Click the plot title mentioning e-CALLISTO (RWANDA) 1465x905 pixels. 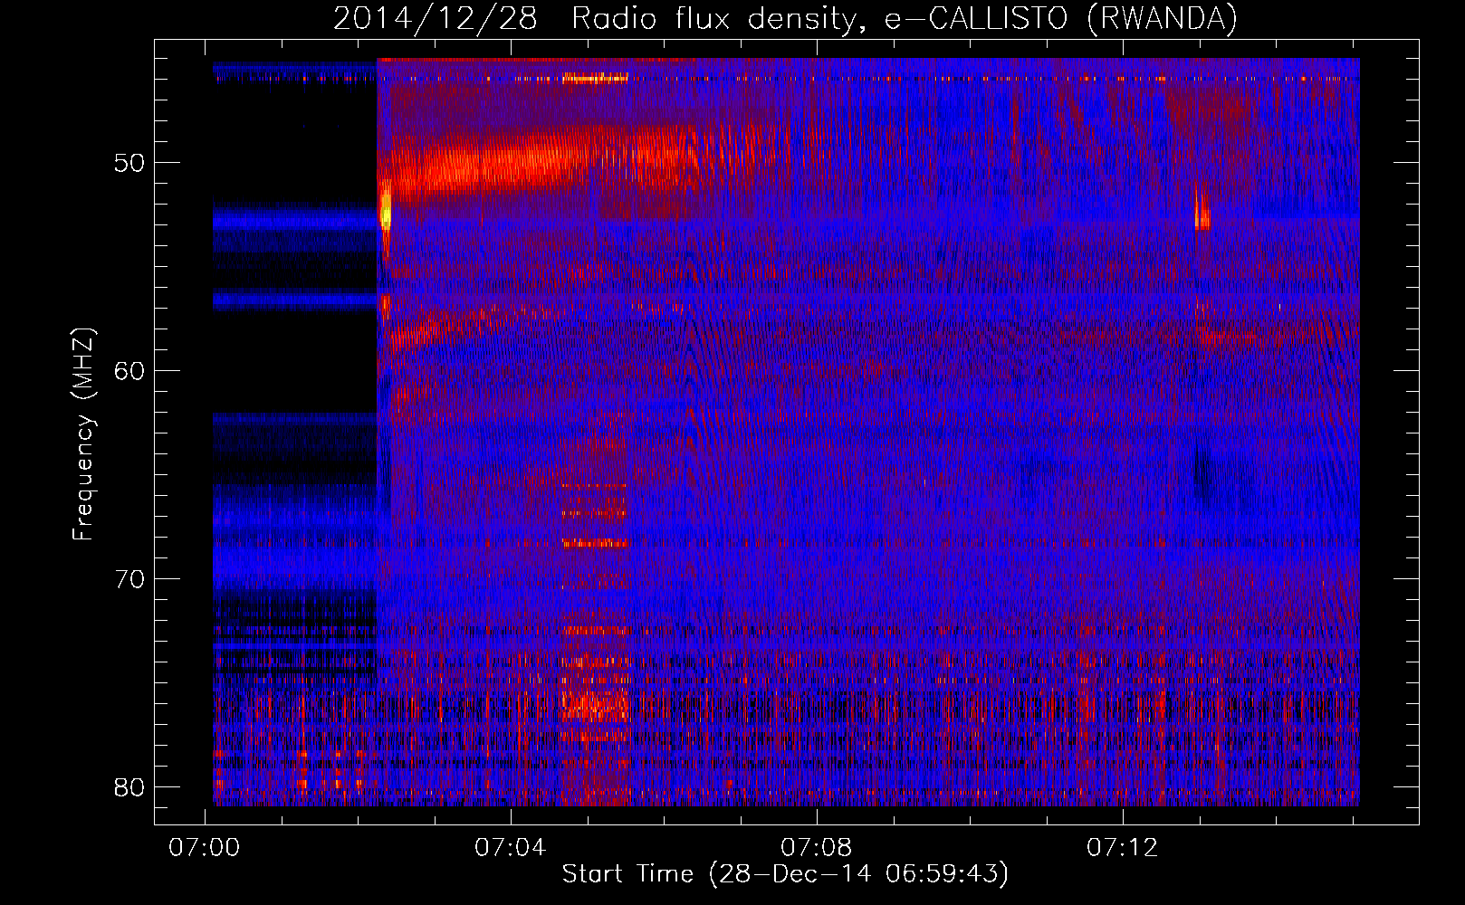[x=785, y=18]
